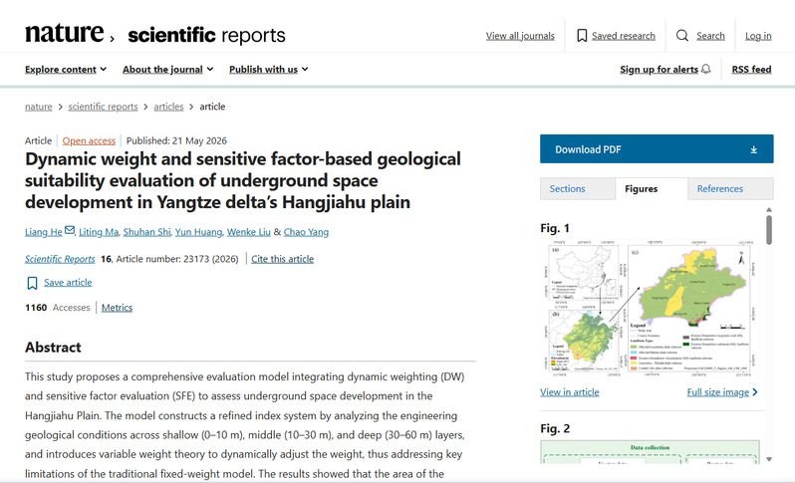The width and height of the screenshot is (795, 483).
Task: Open the Metrics link
Action: pyautogui.click(x=117, y=308)
